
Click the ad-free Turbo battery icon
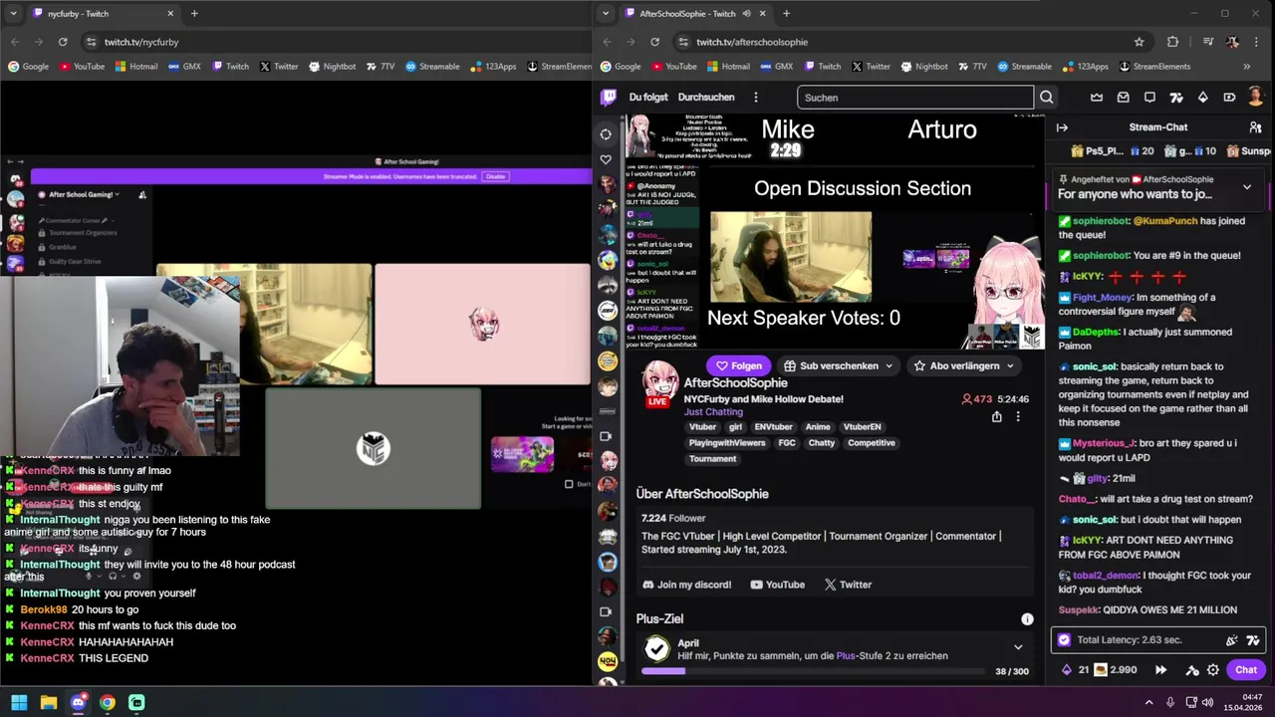click(x=1229, y=98)
